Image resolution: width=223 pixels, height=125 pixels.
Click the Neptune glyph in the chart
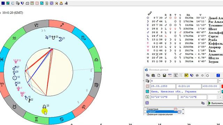(x=16, y=61)
